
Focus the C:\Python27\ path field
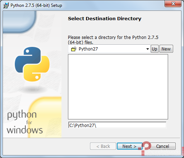click(x=117, y=125)
